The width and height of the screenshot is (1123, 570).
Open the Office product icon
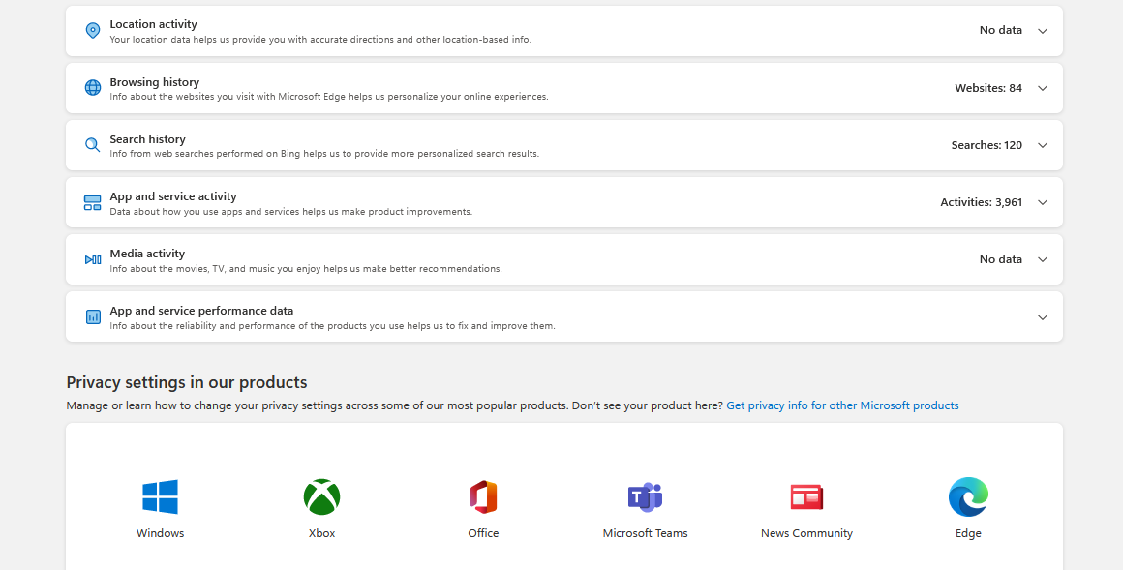pos(483,496)
